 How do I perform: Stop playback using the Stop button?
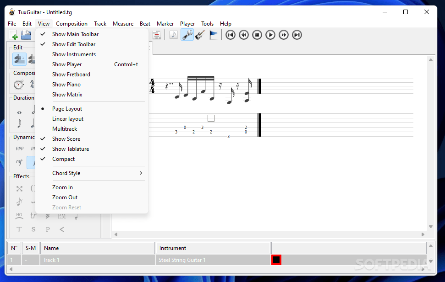pos(257,35)
